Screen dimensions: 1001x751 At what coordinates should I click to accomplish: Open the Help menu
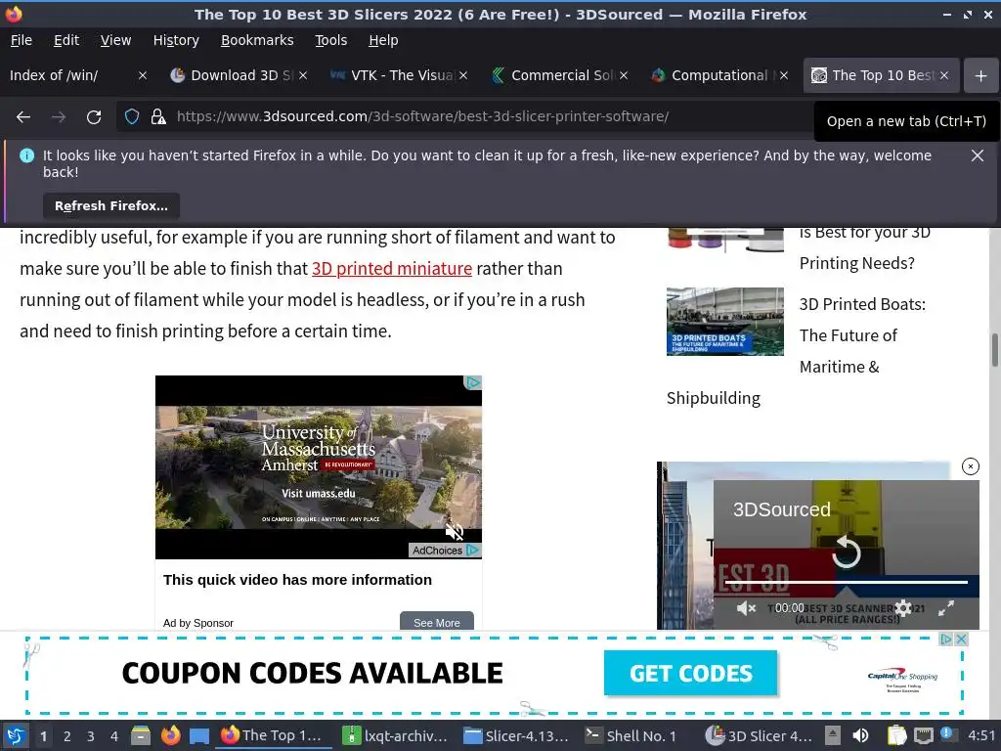(383, 40)
